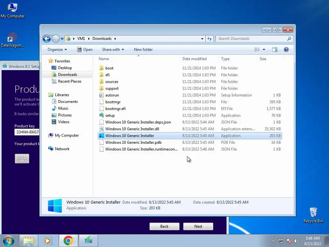The image size is (329, 247).
Task: Open Windows Media Player from taskbar
Action: 48,241
